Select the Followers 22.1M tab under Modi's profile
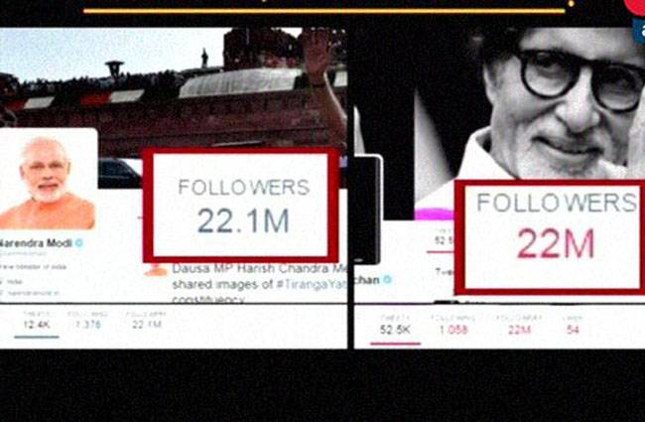645x422 pixels. [x=147, y=321]
